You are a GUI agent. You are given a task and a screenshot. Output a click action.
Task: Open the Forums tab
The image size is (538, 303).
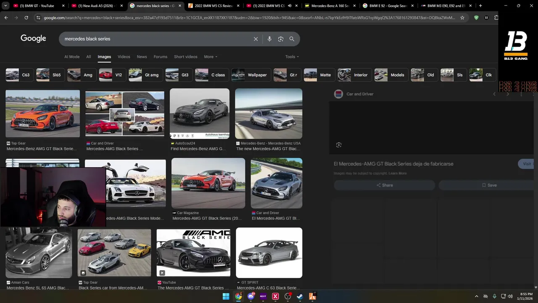(161, 57)
